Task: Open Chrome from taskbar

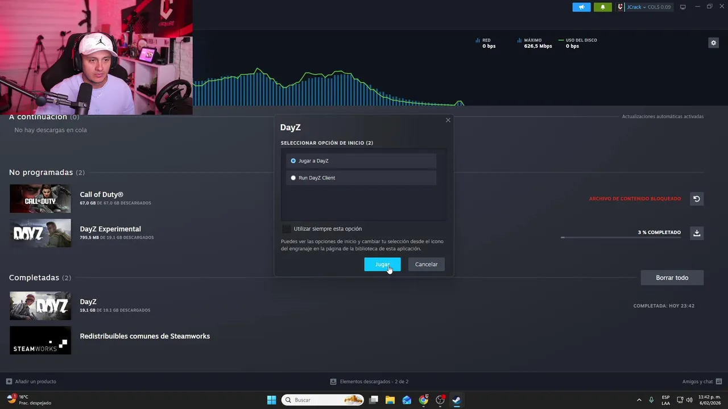Action: [423, 400]
